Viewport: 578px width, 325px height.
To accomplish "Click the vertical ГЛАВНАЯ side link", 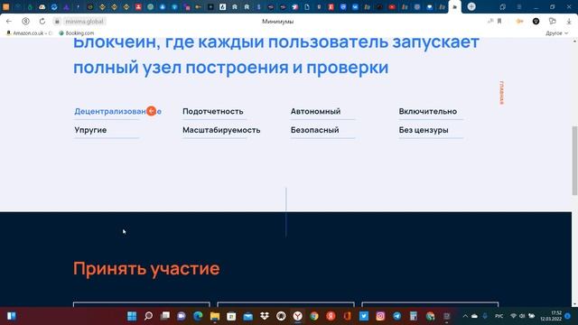I will [x=502, y=93].
